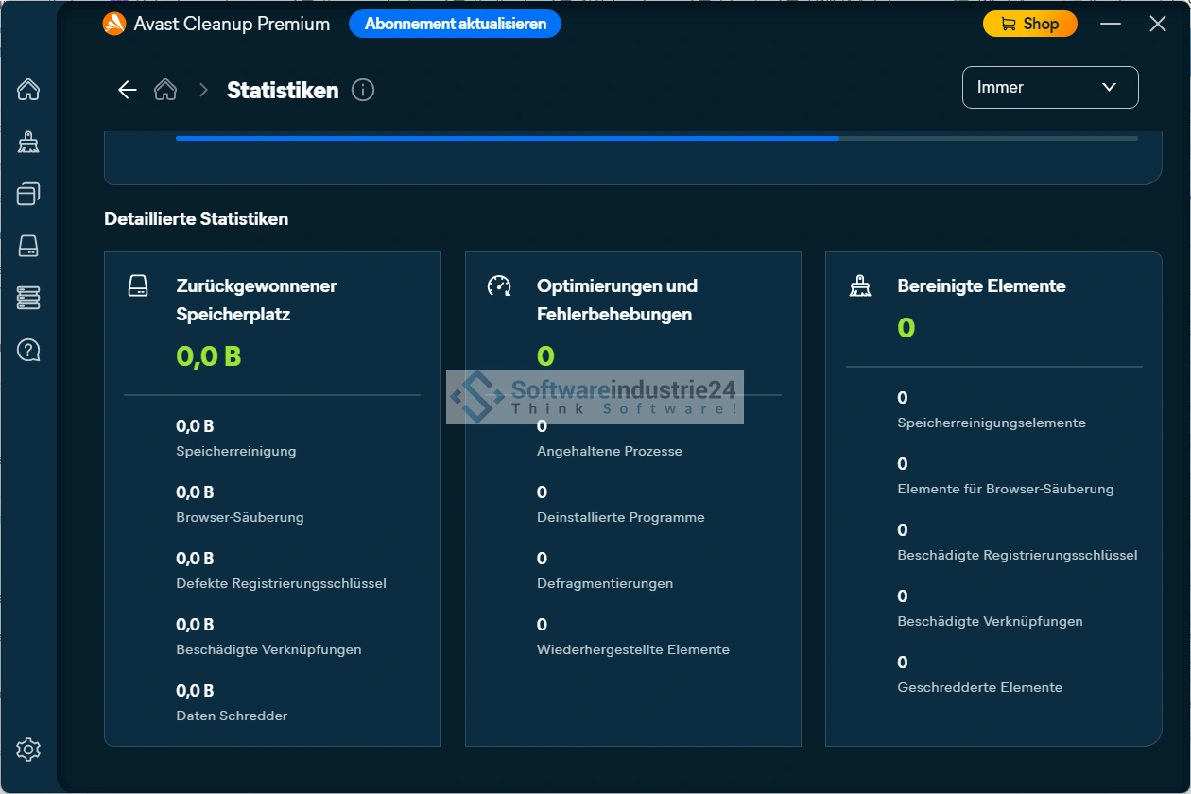Open the disk drive sidebar section
The image size is (1191, 794).
[28, 247]
